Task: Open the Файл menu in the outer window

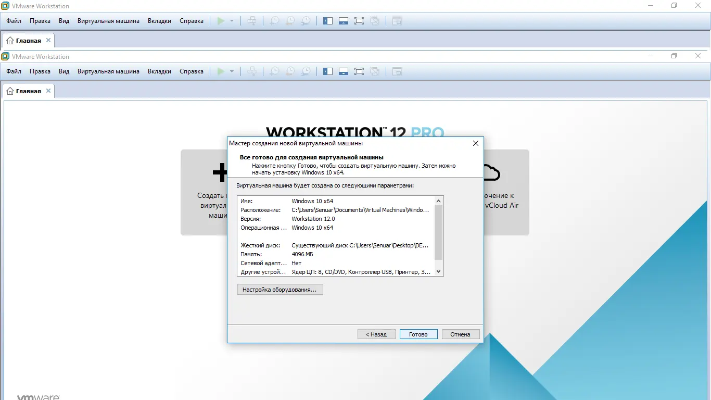Action: (14, 21)
